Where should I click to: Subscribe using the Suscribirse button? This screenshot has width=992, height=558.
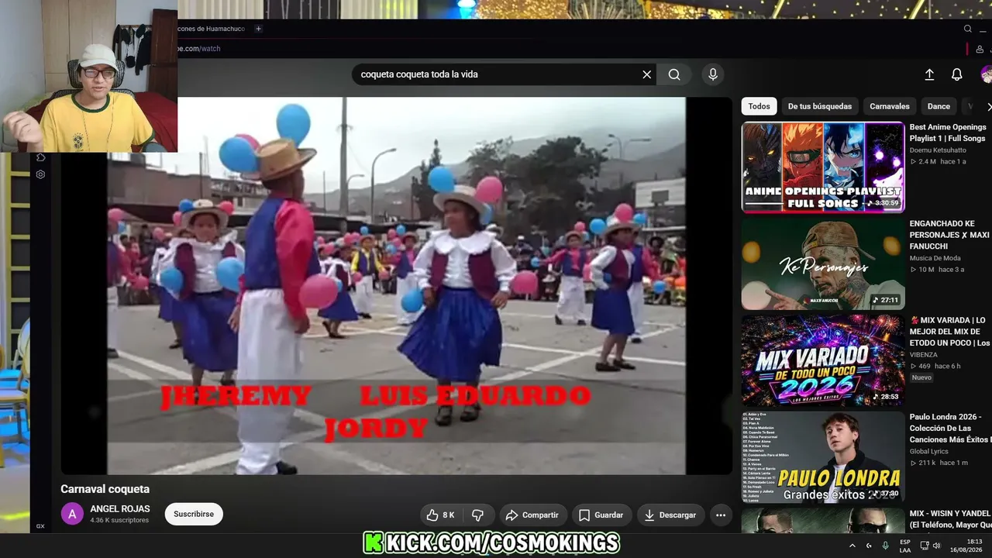194,514
